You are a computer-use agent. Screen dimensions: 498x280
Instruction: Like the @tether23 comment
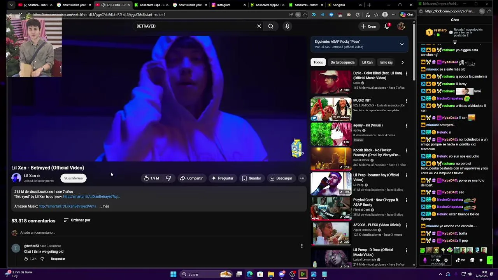pos(26,259)
